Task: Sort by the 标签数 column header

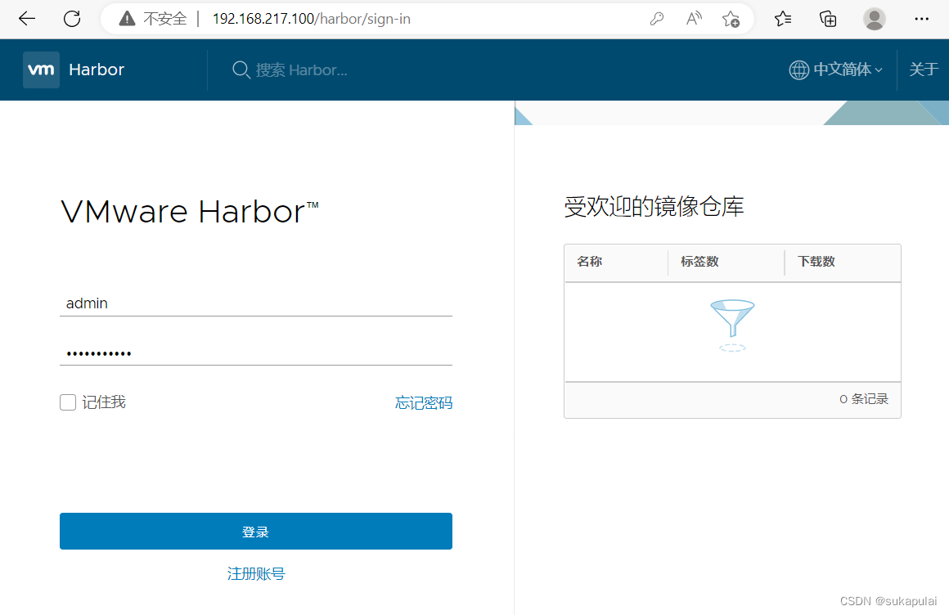Action: tap(699, 262)
